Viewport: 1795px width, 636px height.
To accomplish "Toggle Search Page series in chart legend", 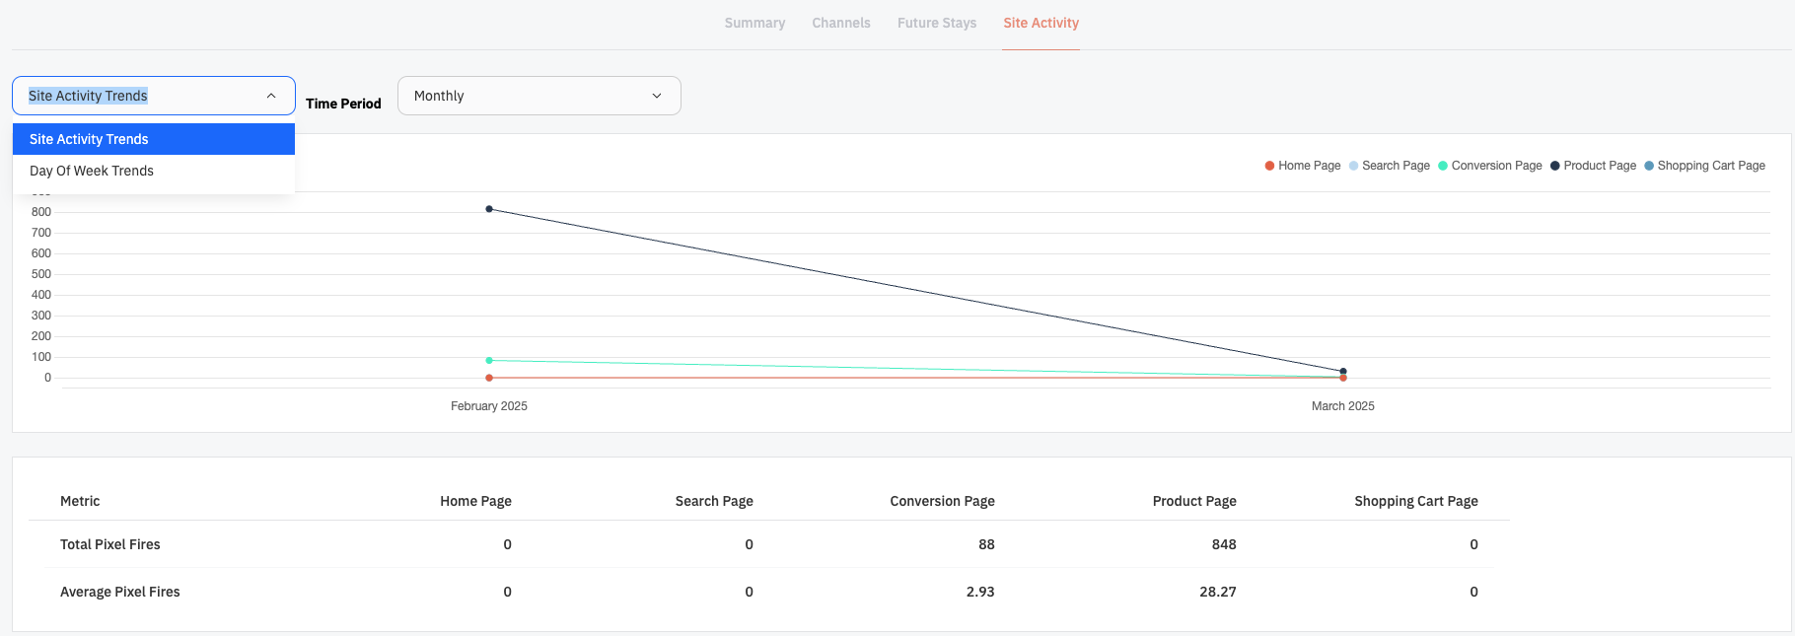I will tap(1390, 166).
